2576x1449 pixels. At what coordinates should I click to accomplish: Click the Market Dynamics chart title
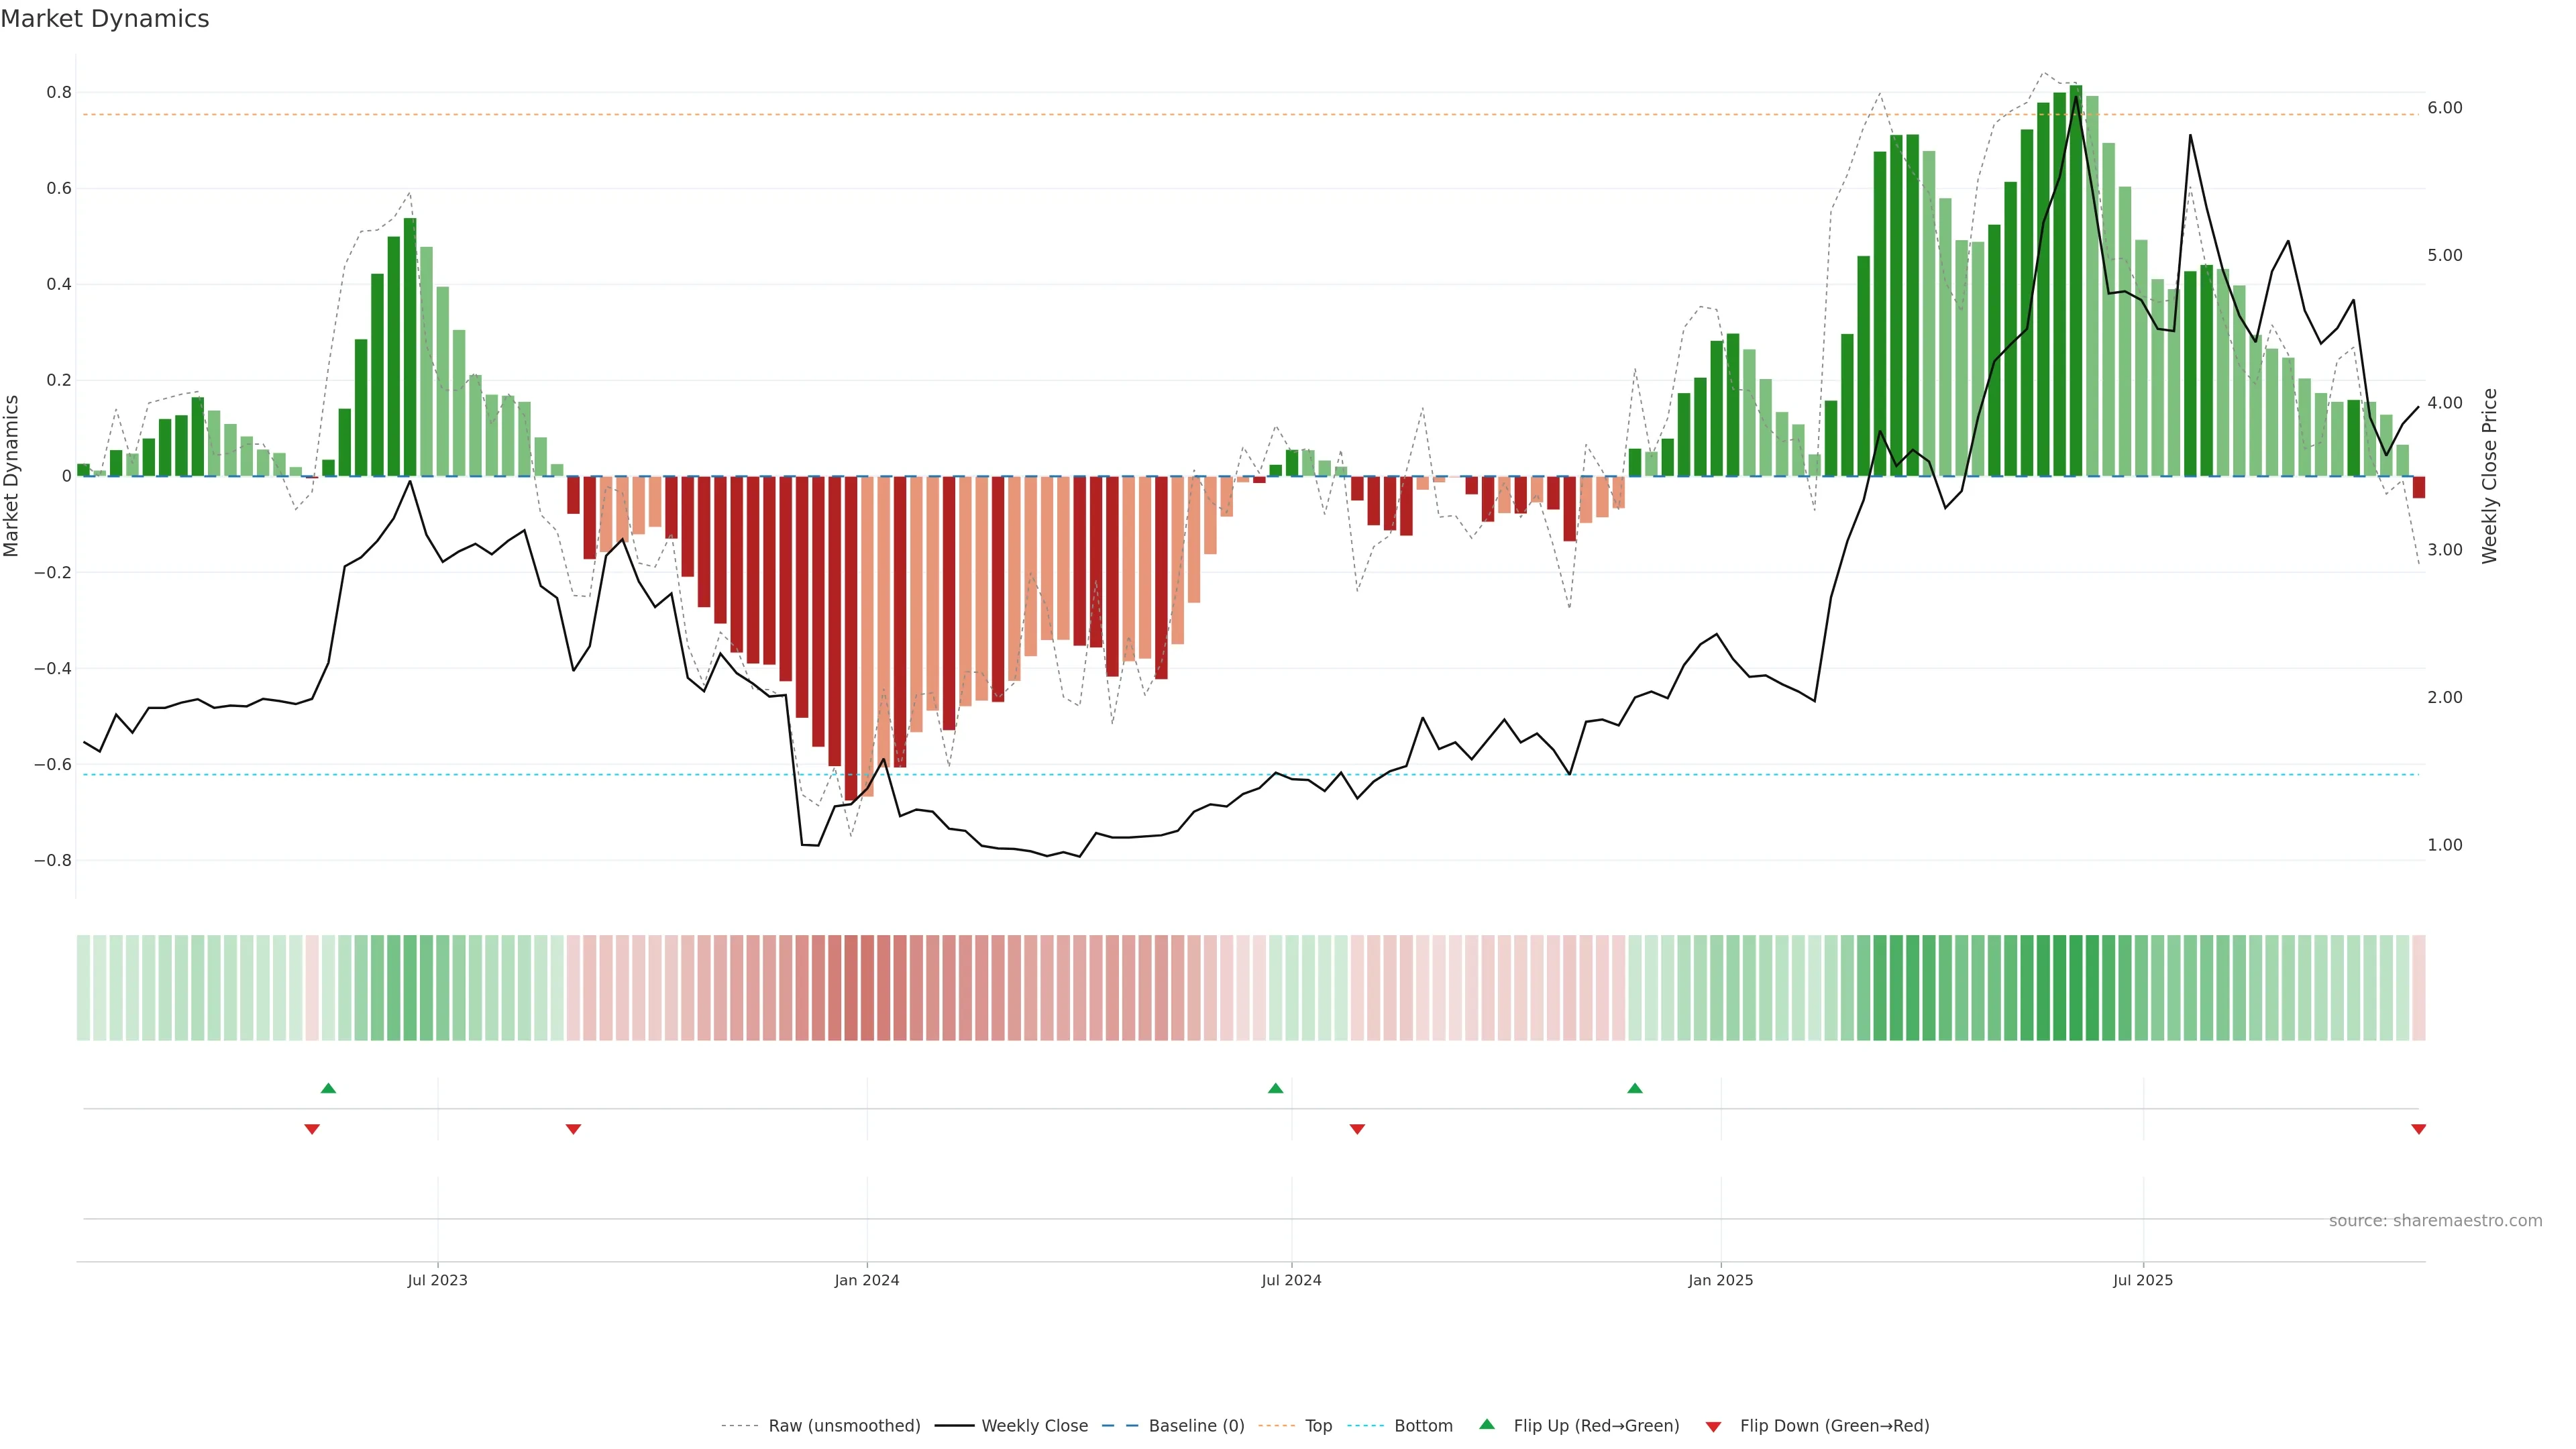pyautogui.click(x=105, y=19)
